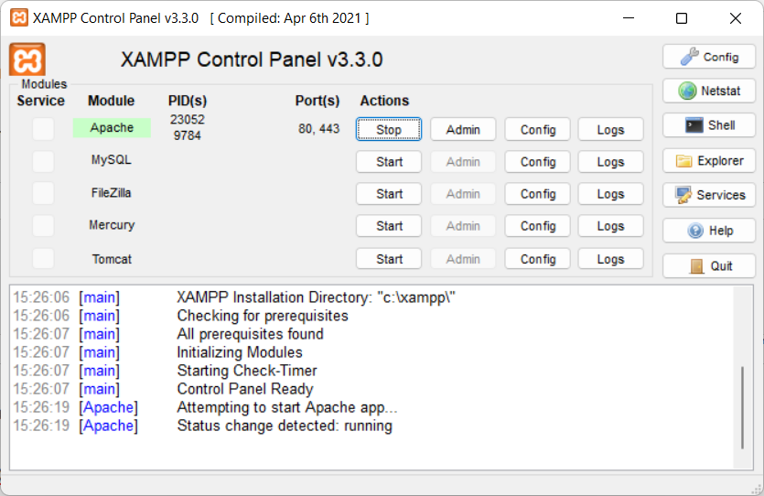Viewport: 764px width, 496px height.
Task: Open MySQL Logs menu
Action: point(610,162)
